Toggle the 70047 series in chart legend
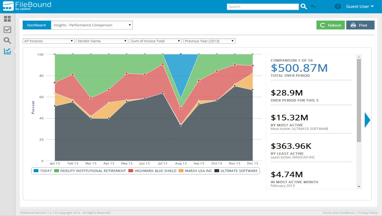 click(x=43, y=171)
